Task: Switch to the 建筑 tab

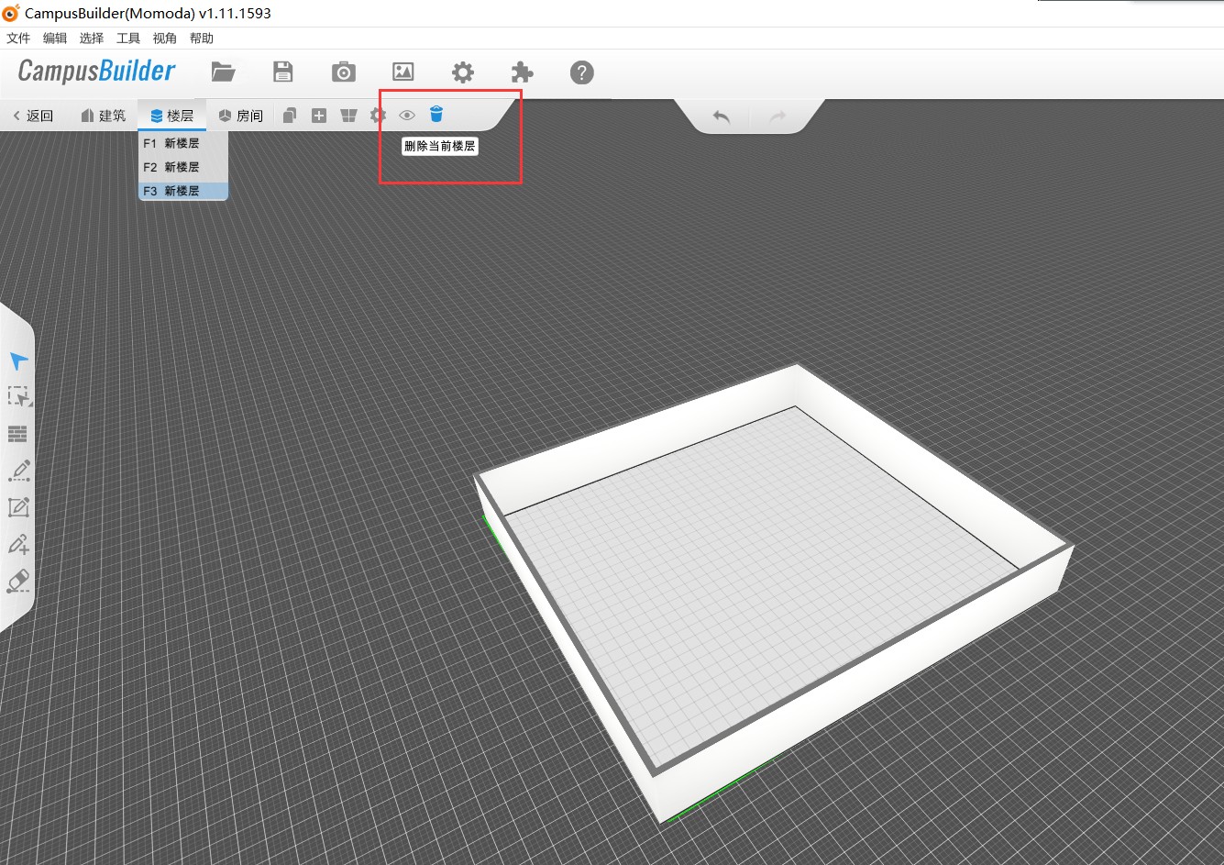Action: pyautogui.click(x=104, y=116)
